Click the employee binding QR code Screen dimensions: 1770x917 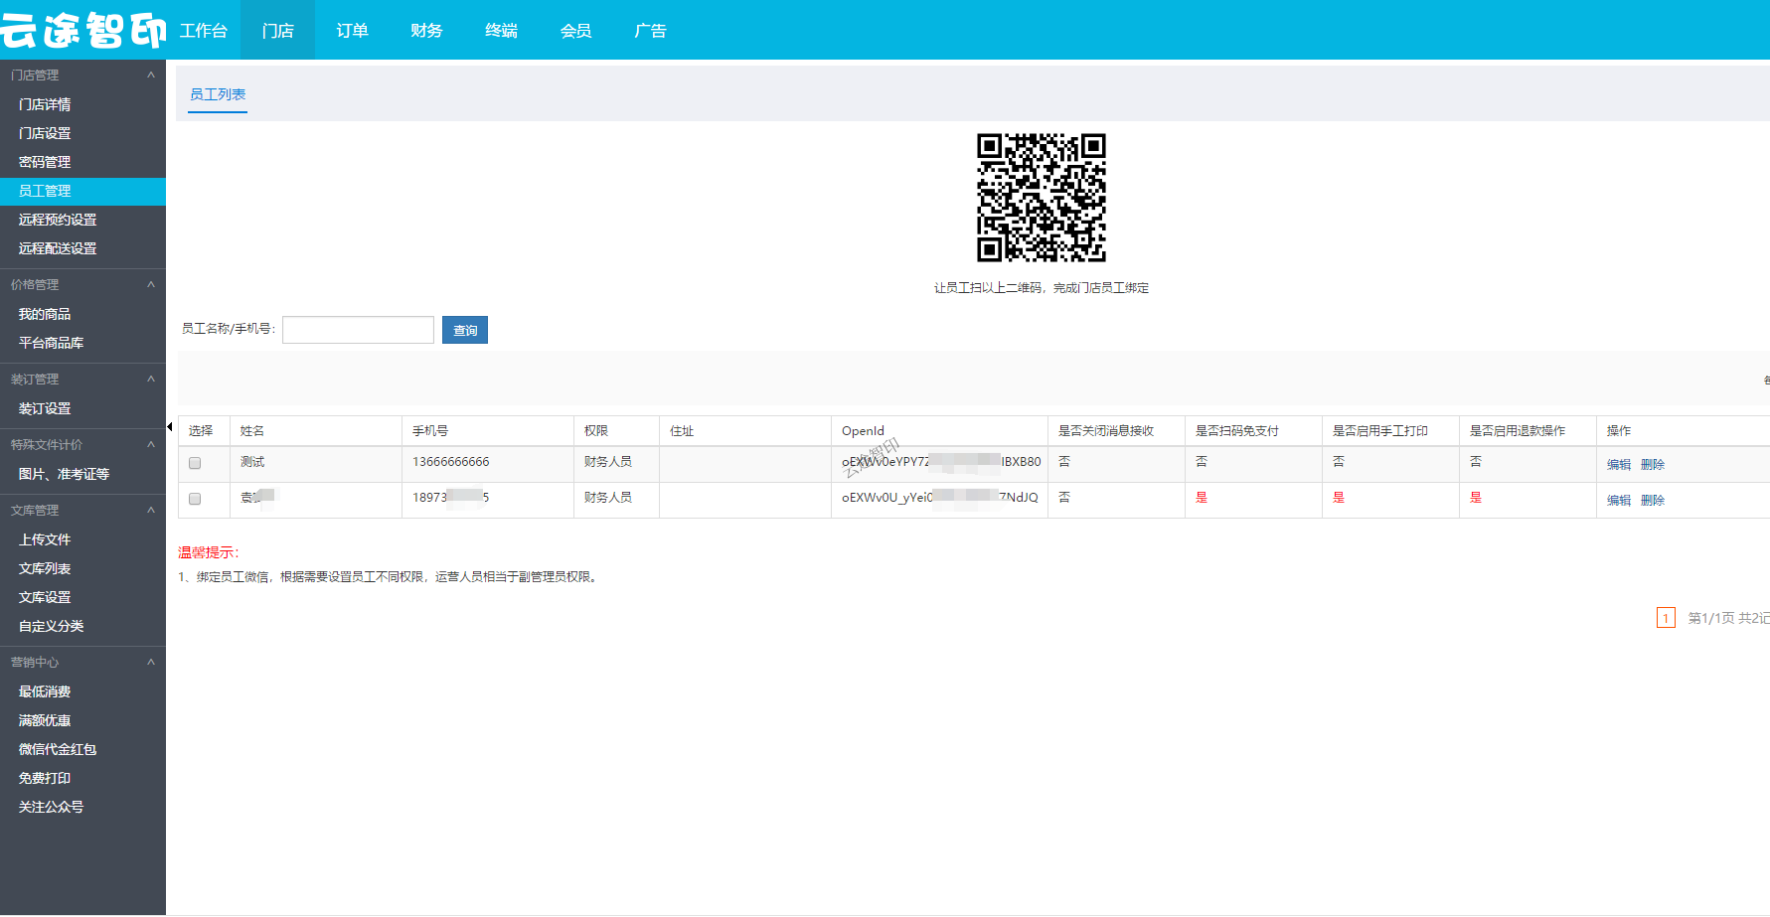[1041, 198]
